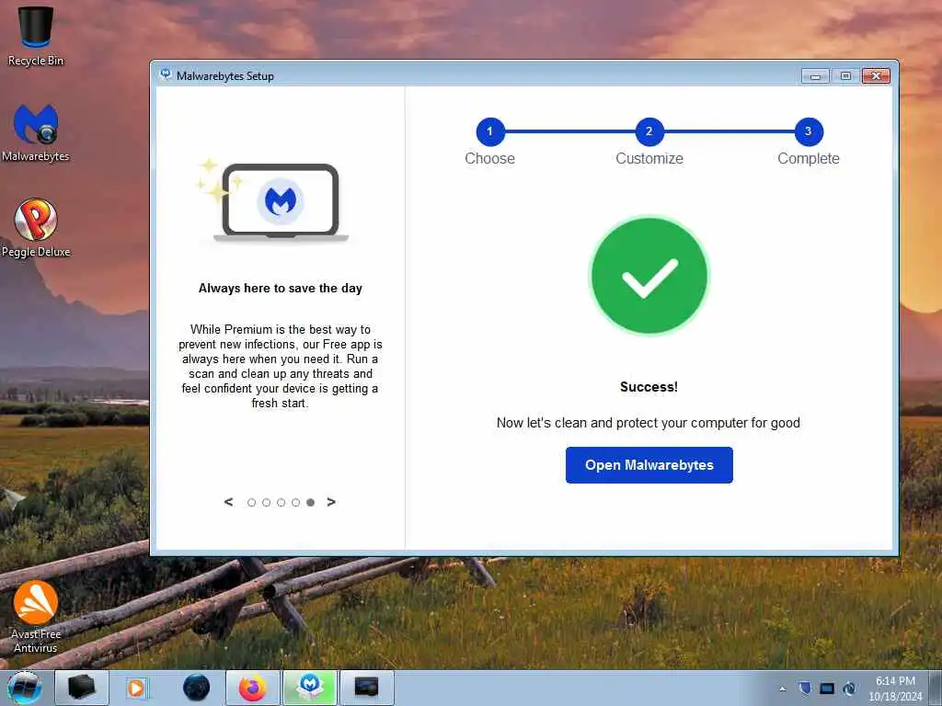Screen dimensions: 942x706
Task: Click the Open Malwarebytes button
Action: (649, 464)
